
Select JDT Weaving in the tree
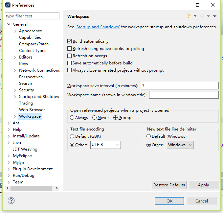click(x=25, y=149)
